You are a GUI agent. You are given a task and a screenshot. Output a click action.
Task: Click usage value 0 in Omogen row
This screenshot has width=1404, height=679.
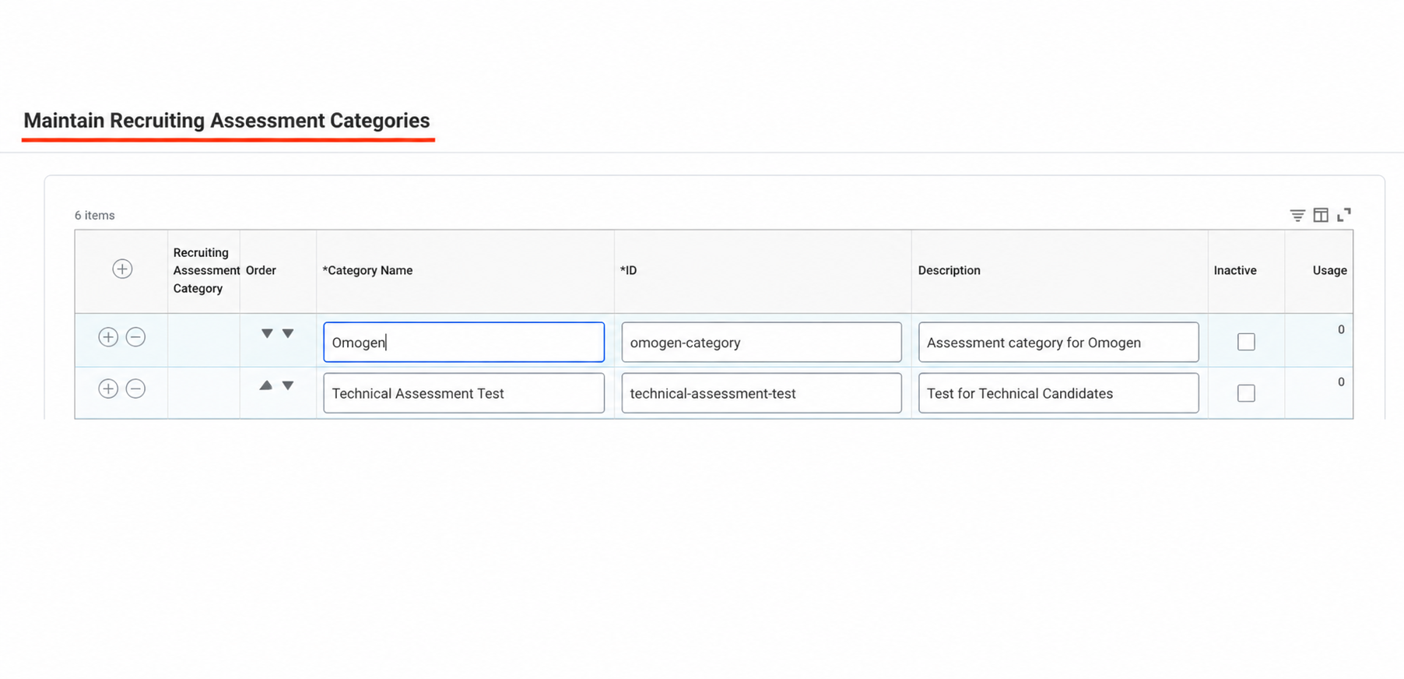click(1341, 329)
